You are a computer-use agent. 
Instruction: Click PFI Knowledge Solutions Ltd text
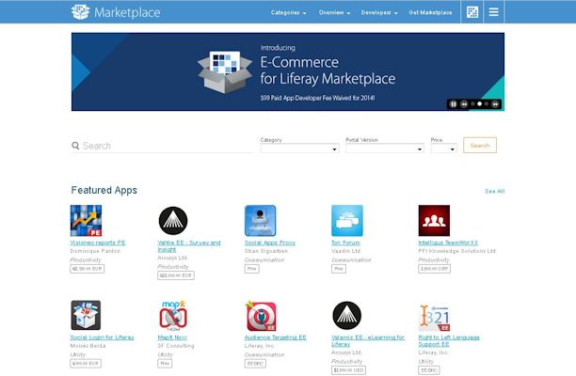[457, 251]
